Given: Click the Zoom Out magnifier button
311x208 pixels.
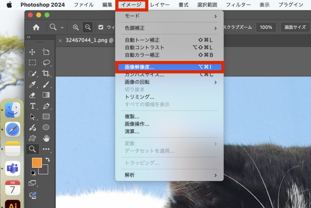Looking at the screenshot, I should click(88, 27).
